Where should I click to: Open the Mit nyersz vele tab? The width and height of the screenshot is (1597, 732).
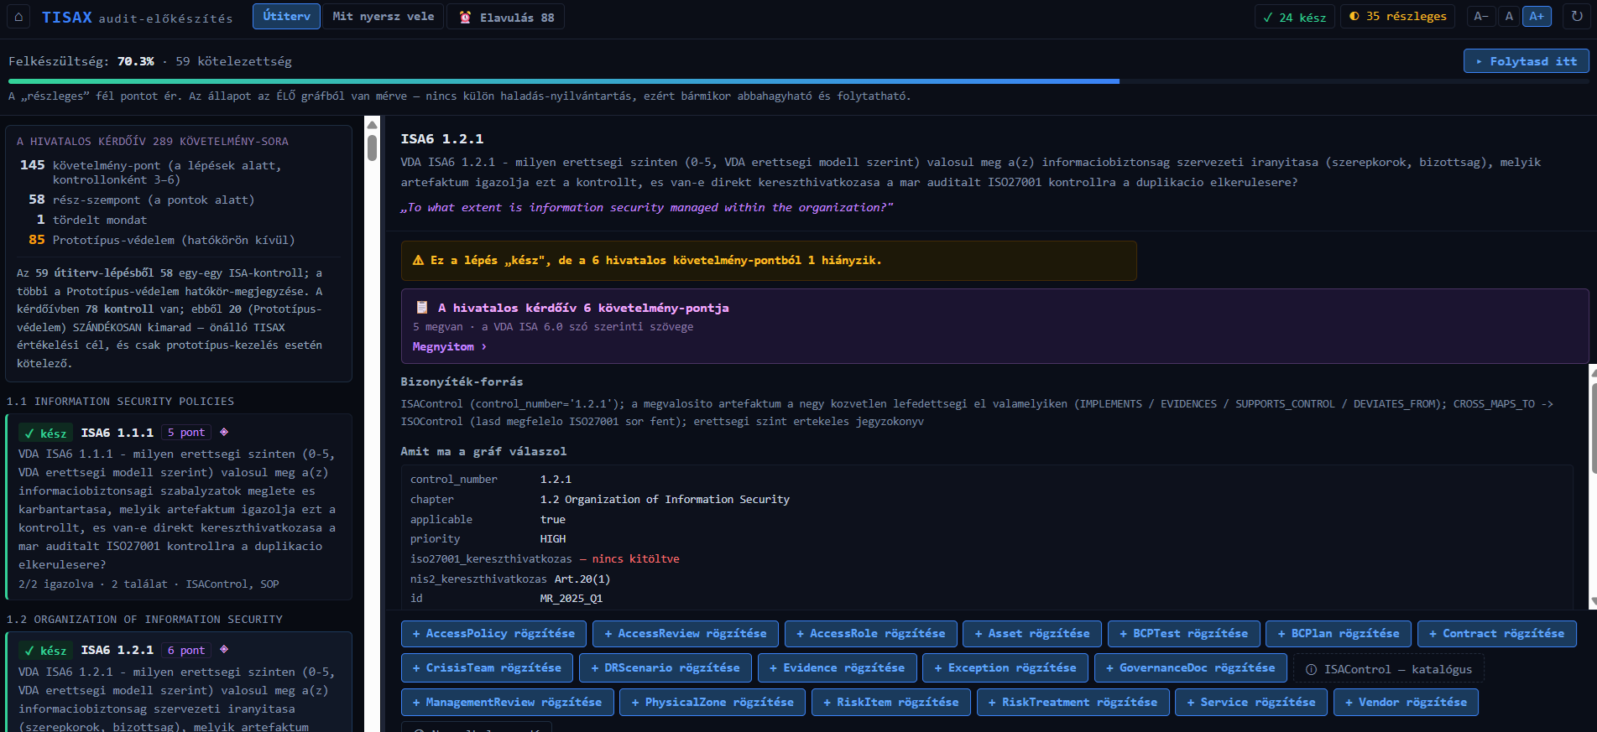click(383, 17)
